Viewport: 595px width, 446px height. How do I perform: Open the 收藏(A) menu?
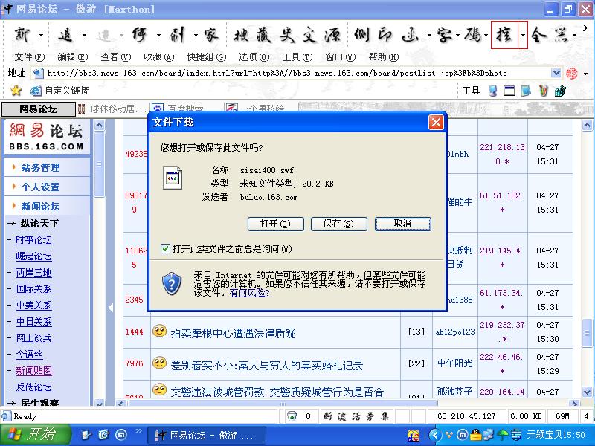click(158, 57)
